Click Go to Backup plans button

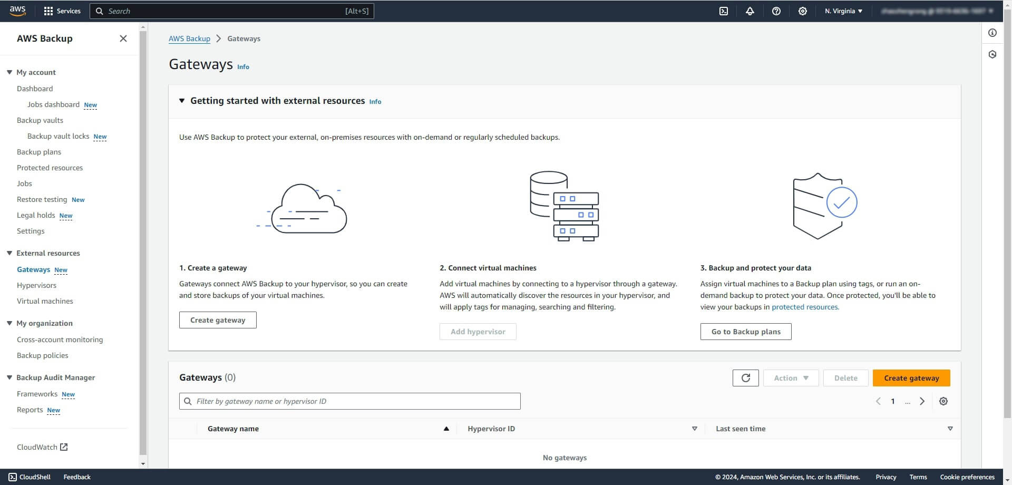[746, 332]
